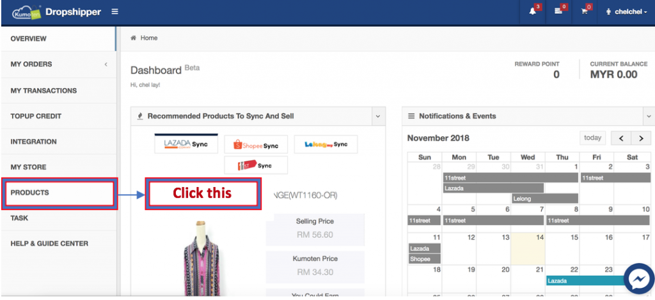Select Products in the sidebar

(58, 193)
